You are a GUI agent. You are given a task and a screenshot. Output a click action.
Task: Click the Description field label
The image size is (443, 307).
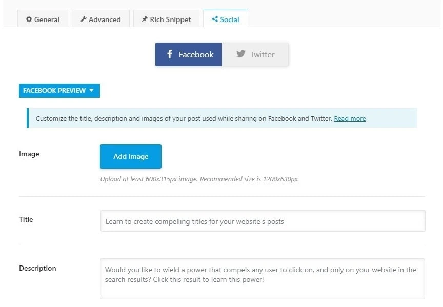[37, 269]
